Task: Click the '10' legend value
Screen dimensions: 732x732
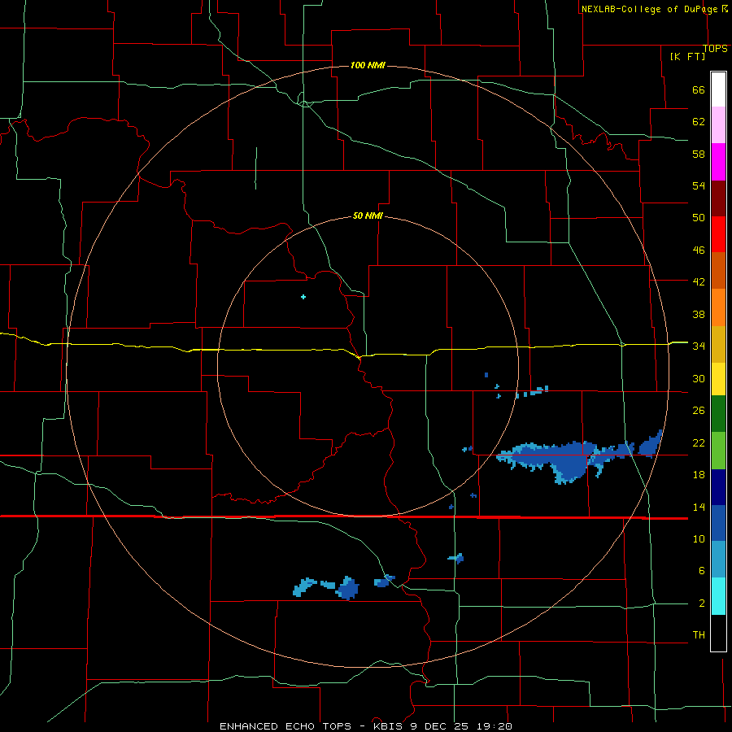Action: pos(699,538)
